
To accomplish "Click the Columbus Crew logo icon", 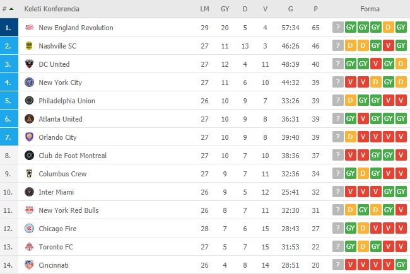I will coord(28,174).
